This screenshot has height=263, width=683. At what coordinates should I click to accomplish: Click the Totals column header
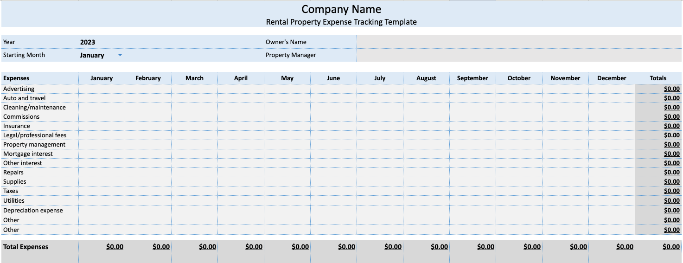coord(658,78)
